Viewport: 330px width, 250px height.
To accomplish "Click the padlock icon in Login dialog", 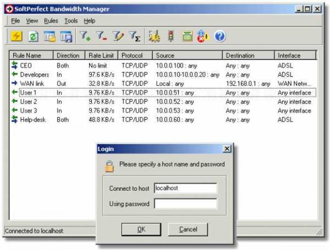I will tap(109, 166).
